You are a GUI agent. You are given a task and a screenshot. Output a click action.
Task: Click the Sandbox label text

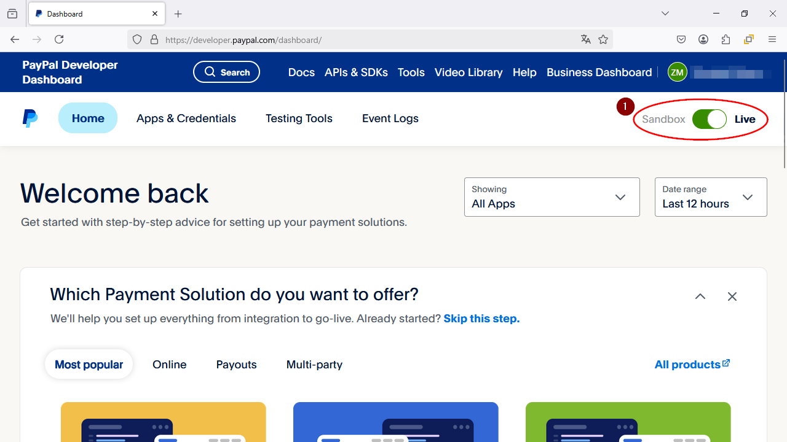click(663, 119)
